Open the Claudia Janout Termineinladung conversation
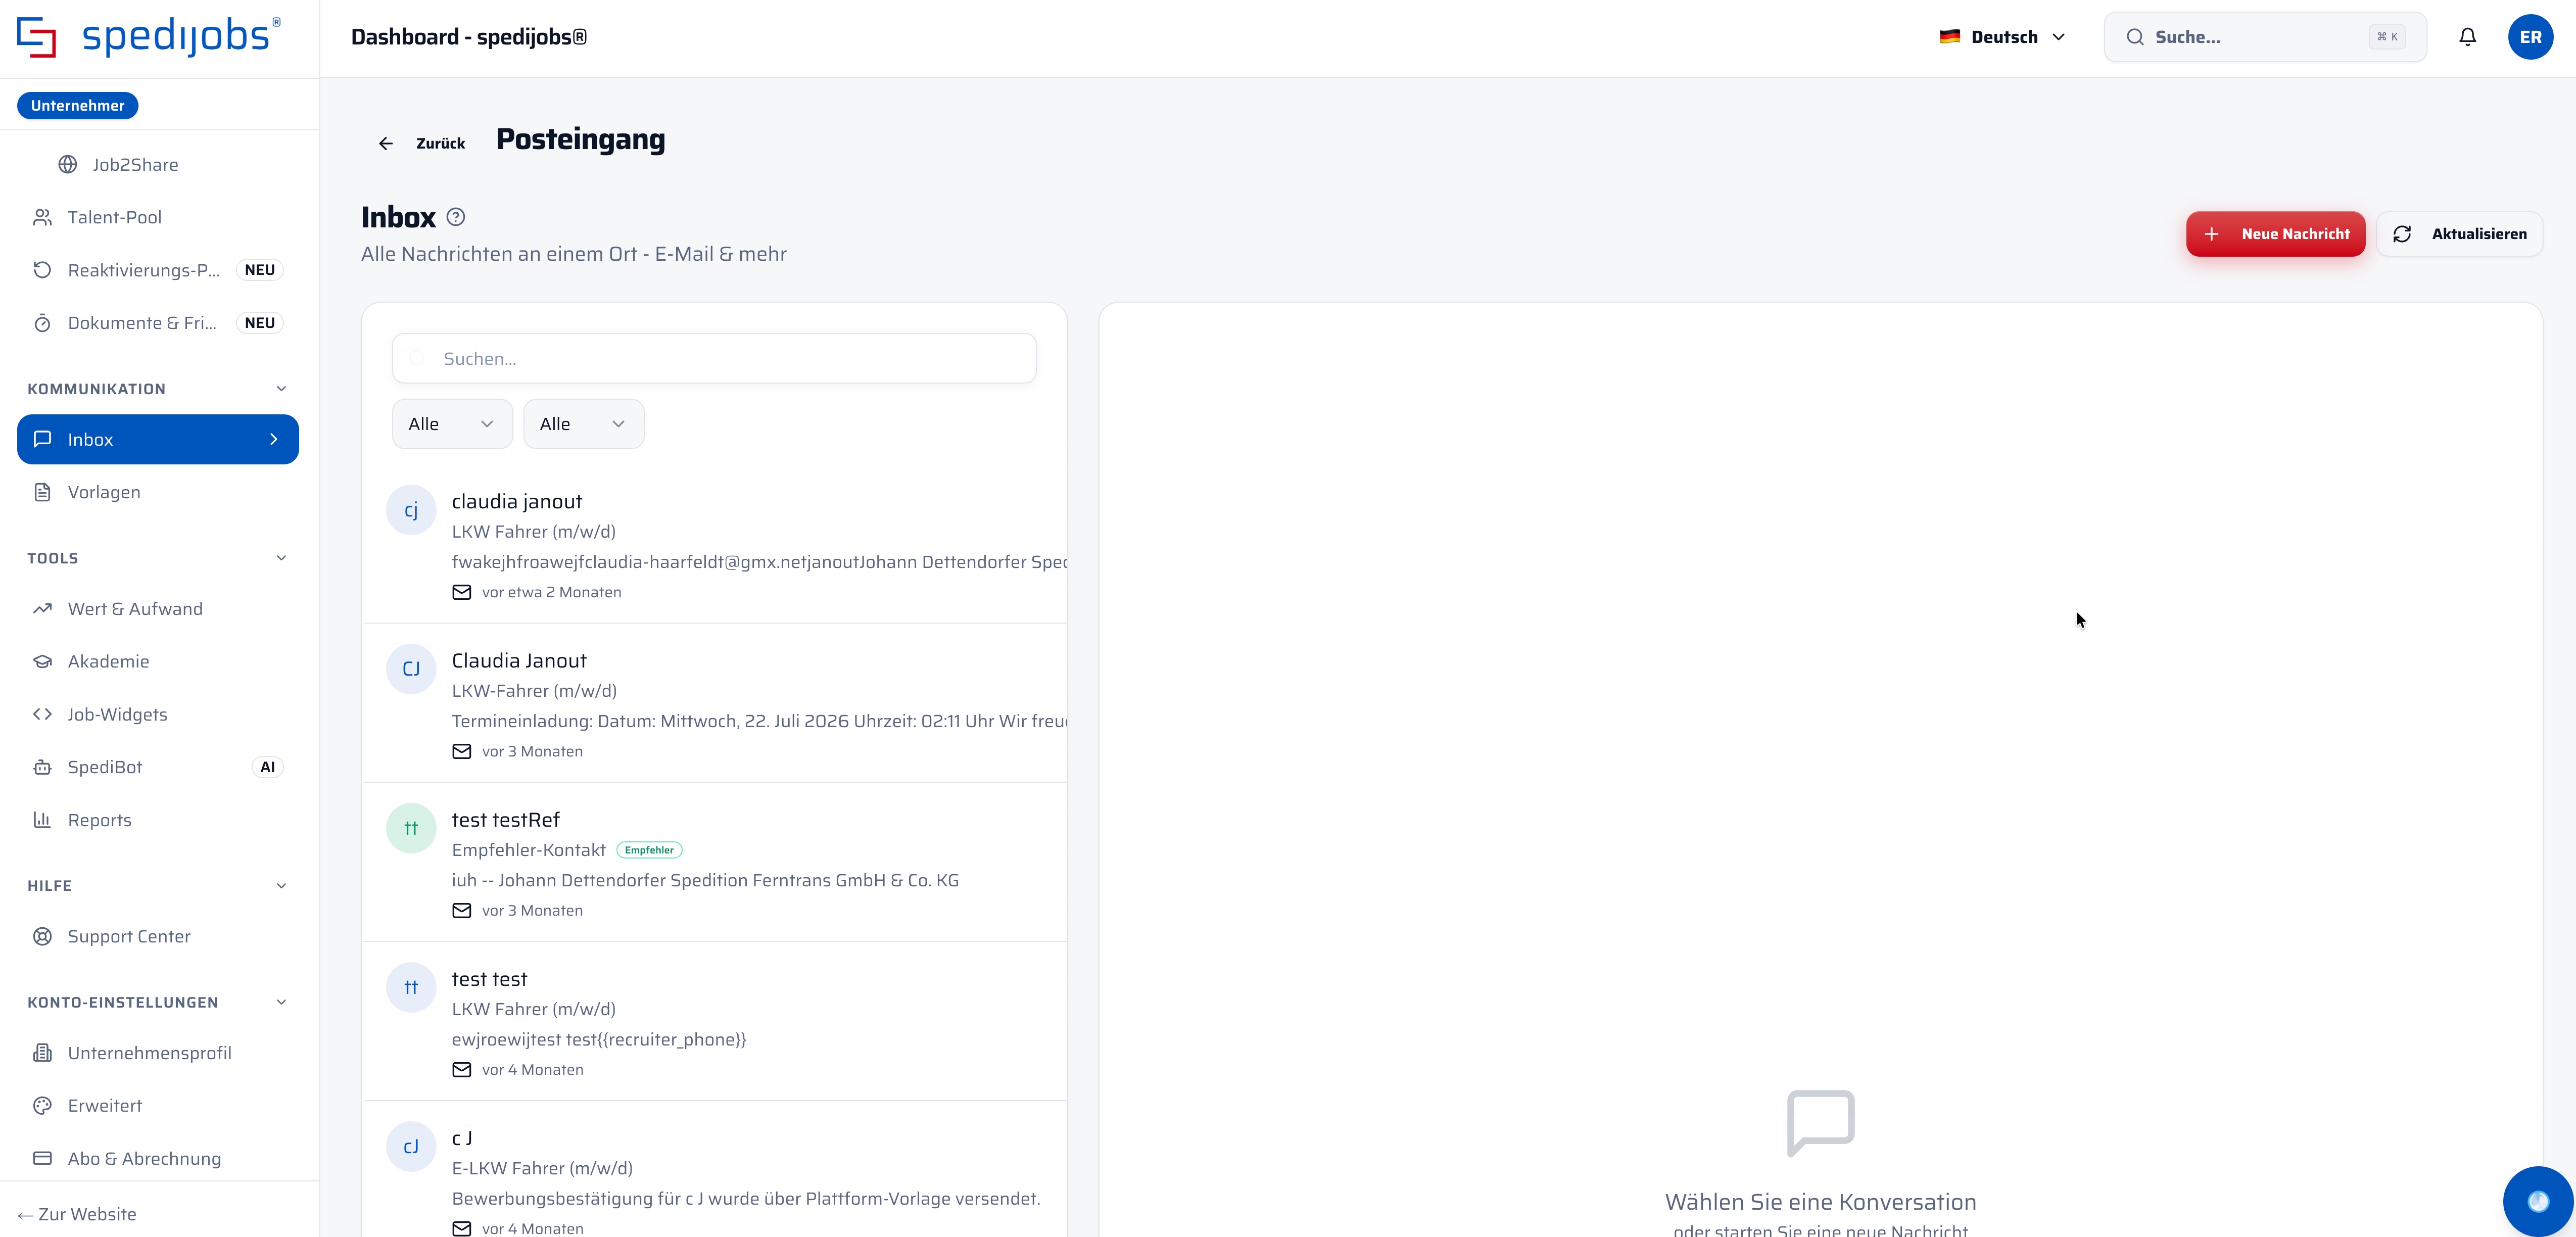 pos(714,704)
